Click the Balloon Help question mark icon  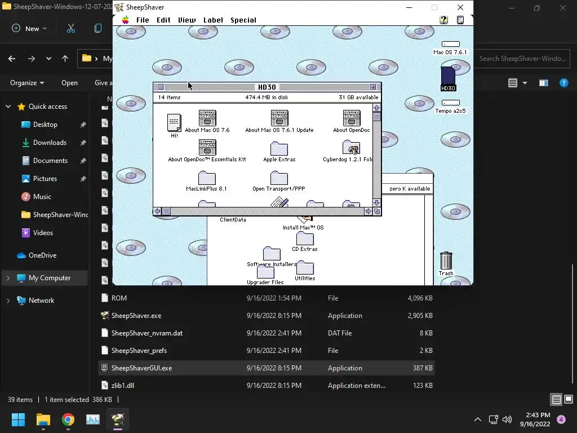(x=444, y=20)
